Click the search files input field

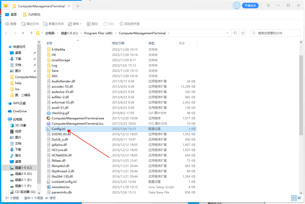pos(277,33)
